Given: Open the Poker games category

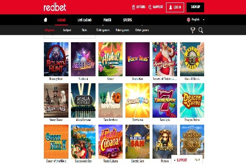Looking at the screenshot, I should point(122,30).
